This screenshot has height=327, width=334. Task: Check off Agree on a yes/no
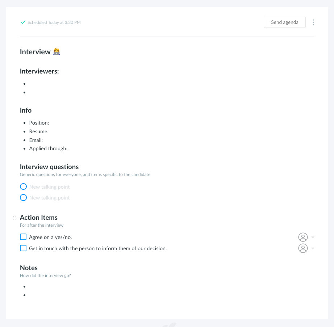click(23, 237)
